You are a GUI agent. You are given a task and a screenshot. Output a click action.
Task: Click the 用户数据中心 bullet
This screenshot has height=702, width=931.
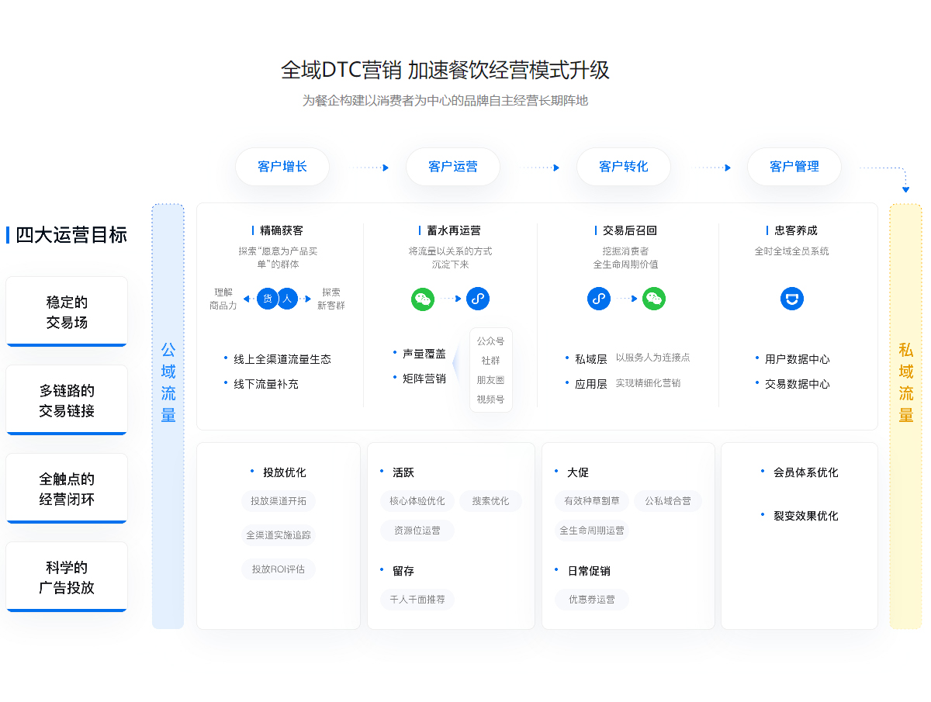pyautogui.click(x=798, y=359)
